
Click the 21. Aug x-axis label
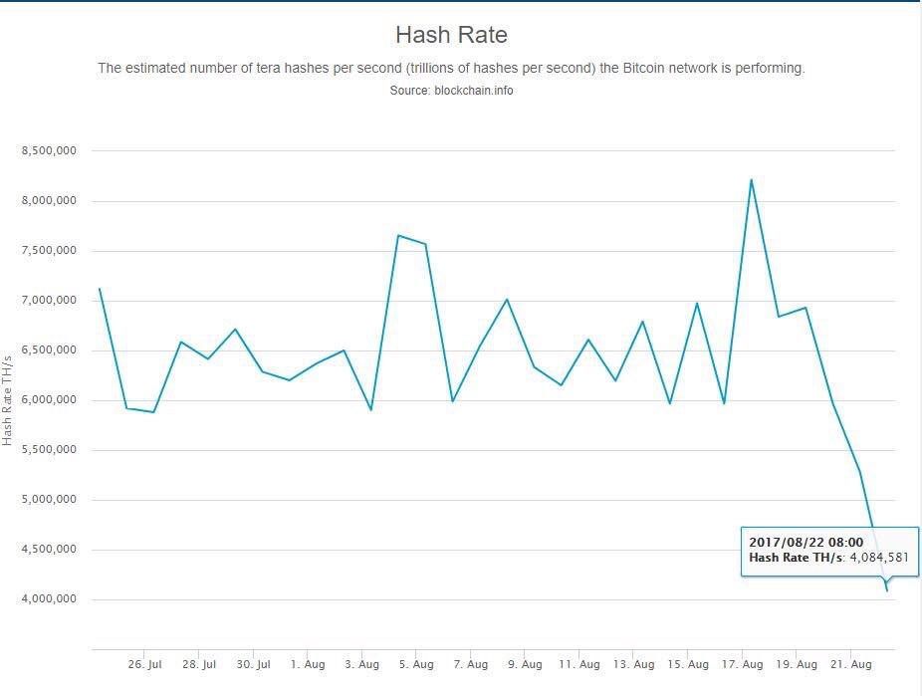pyautogui.click(x=851, y=664)
